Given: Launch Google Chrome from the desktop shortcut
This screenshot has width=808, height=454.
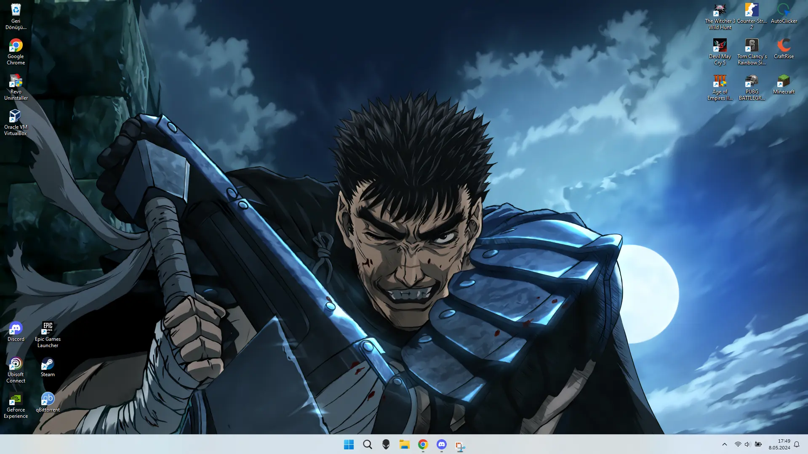Looking at the screenshot, I should point(16,51).
